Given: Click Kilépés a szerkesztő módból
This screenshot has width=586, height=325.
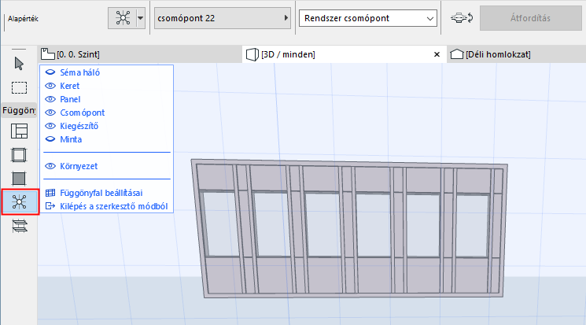Looking at the screenshot, I should point(113,206).
